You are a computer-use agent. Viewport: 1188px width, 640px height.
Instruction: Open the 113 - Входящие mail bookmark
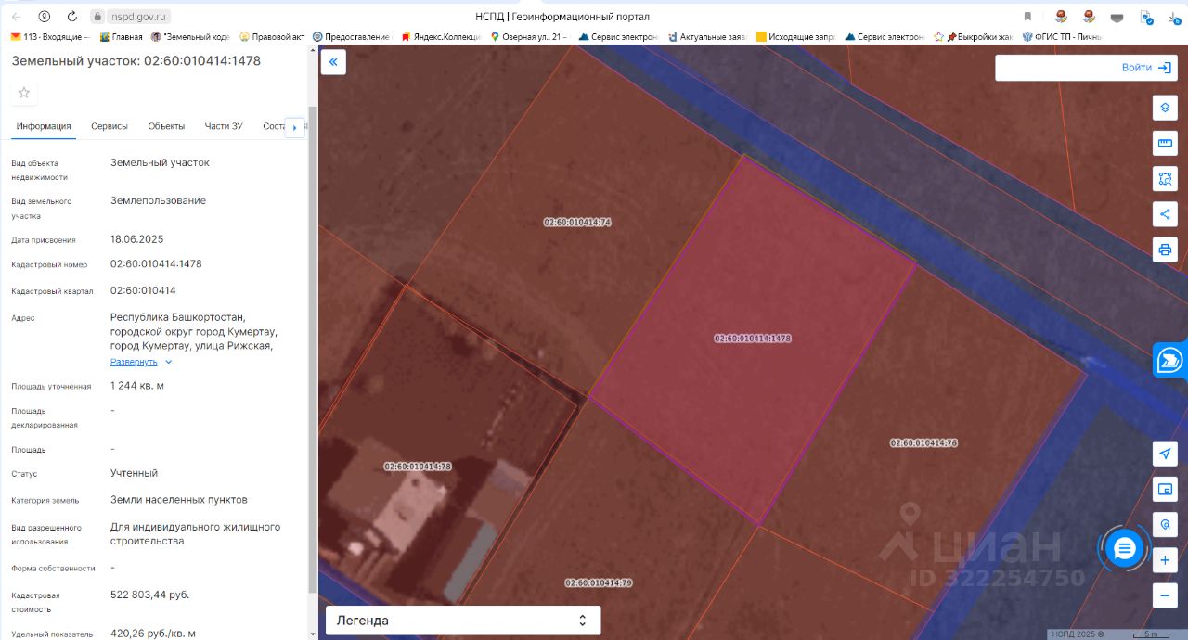click(x=50, y=37)
